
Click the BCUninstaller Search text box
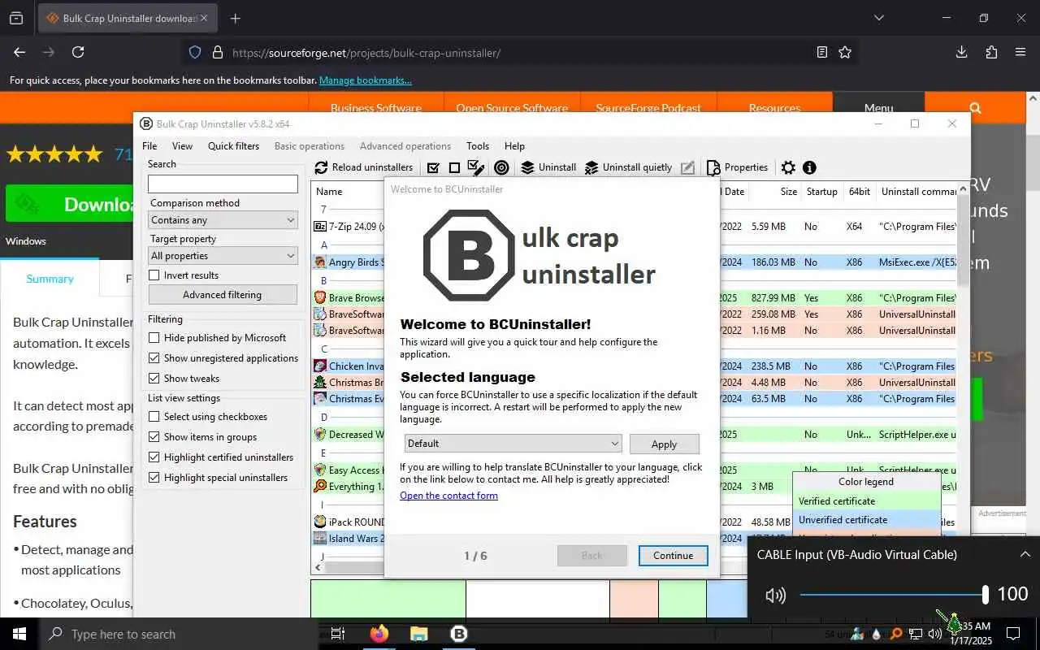(223, 184)
